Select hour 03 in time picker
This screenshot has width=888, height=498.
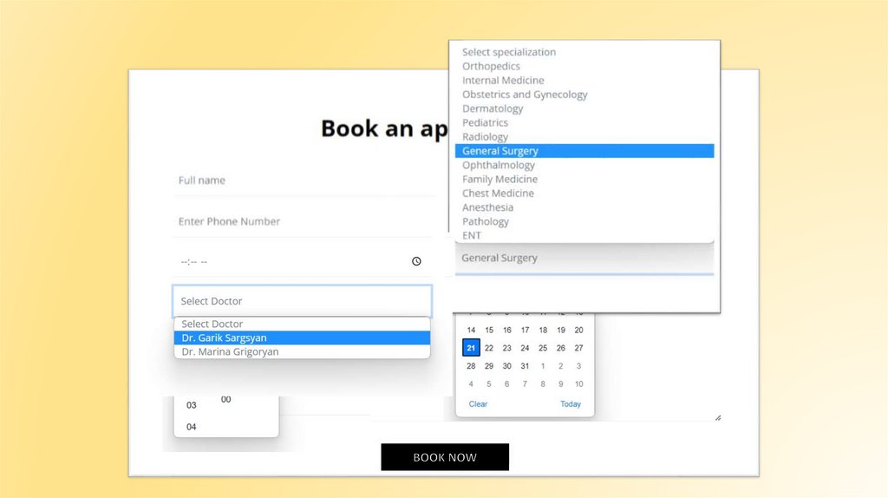(x=192, y=405)
